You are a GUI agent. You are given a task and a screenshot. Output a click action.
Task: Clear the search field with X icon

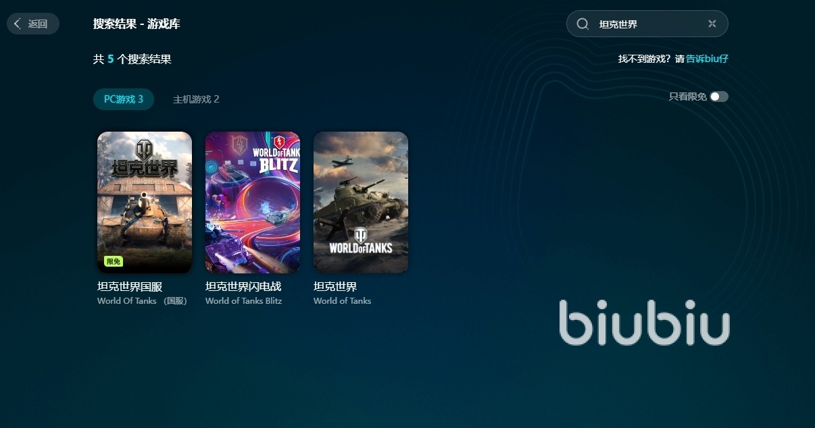click(x=712, y=24)
